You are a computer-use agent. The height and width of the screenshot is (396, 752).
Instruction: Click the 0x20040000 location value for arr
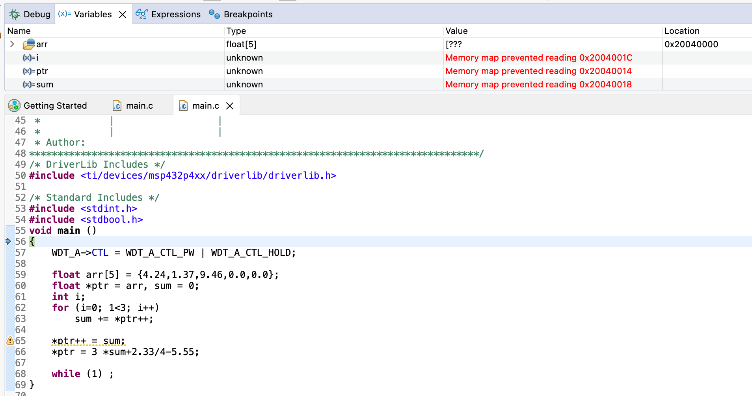click(x=691, y=44)
